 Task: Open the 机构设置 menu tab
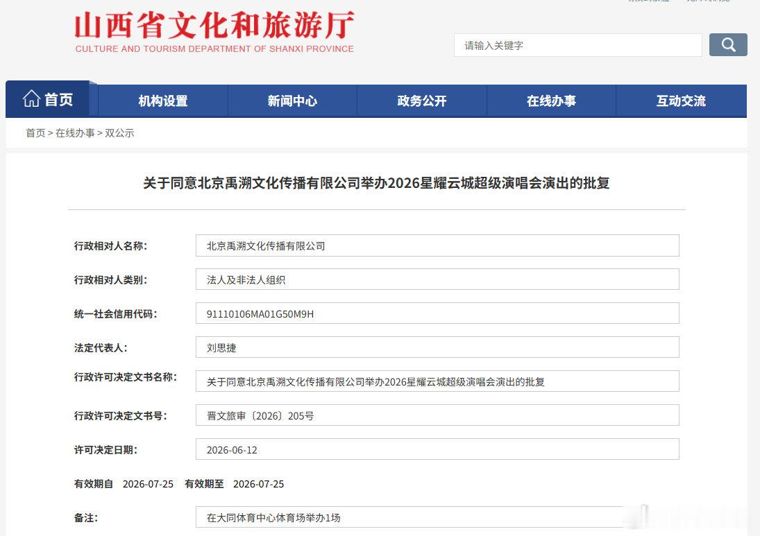coord(163,101)
